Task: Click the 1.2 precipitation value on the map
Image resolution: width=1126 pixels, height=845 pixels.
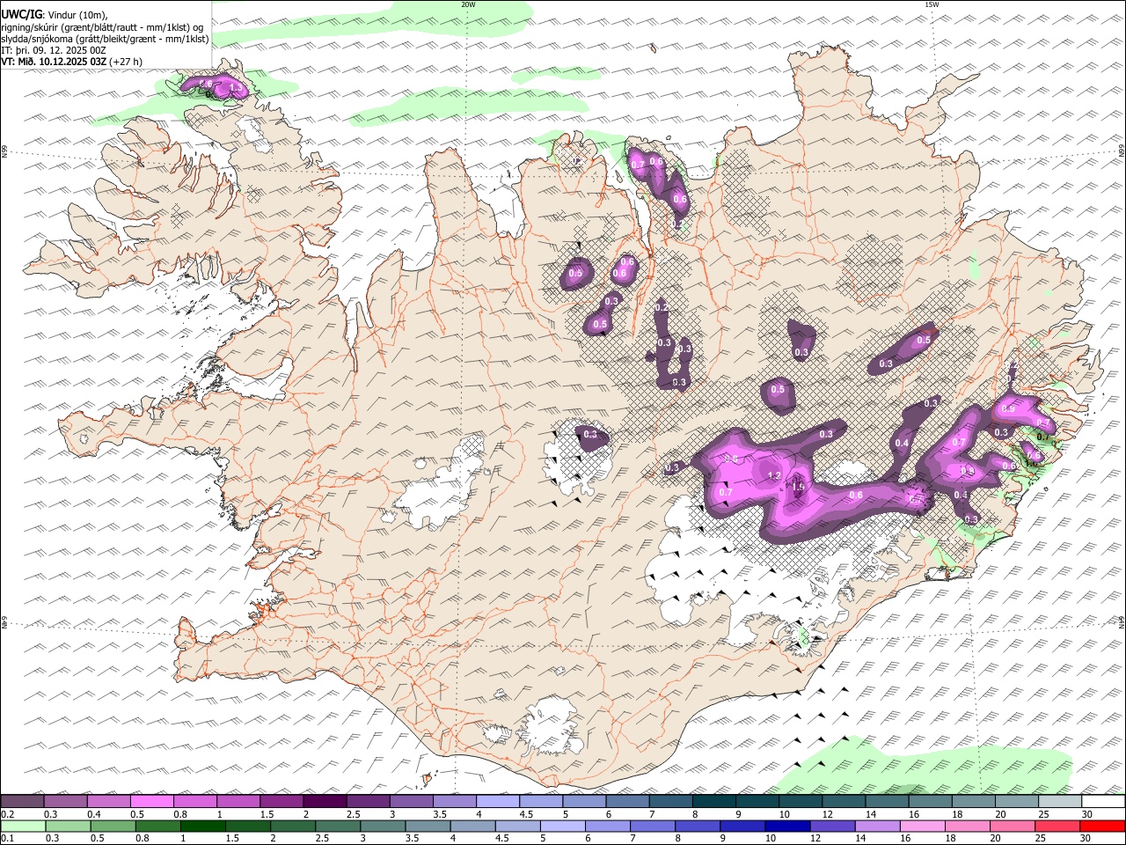Action: (x=774, y=476)
